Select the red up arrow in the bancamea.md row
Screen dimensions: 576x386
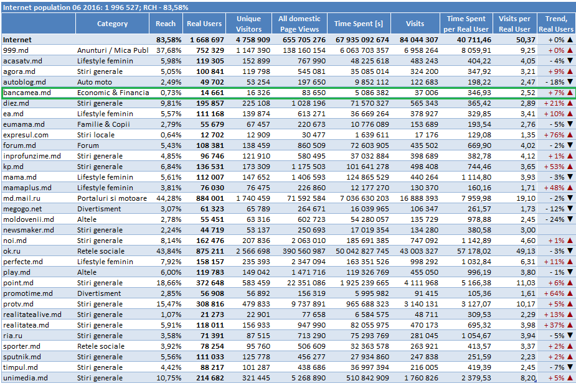pos(570,93)
